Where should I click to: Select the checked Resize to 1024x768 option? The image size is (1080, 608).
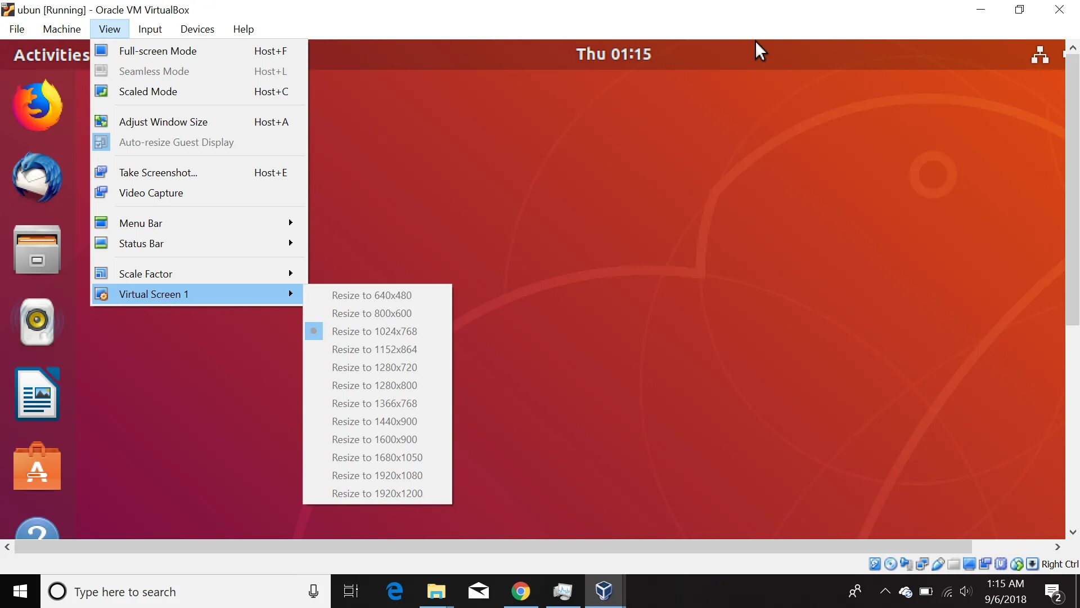pyautogui.click(x=377, y=332)
